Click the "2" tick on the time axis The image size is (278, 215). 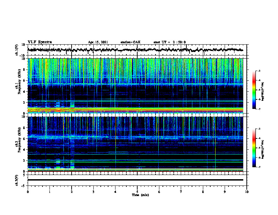[x=72, y=192]
